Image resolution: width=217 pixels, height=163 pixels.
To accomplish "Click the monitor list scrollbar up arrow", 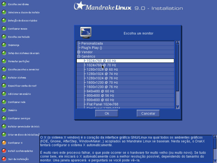I will 177,42.
